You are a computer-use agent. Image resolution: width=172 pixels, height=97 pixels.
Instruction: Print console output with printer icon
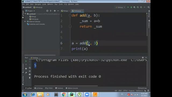point(30,74)
